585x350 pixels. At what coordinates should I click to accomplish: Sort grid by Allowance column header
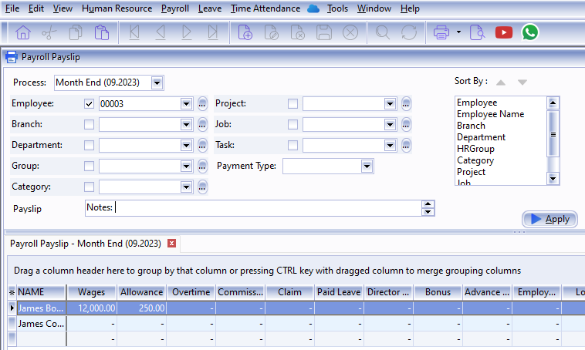click(142, 292)
